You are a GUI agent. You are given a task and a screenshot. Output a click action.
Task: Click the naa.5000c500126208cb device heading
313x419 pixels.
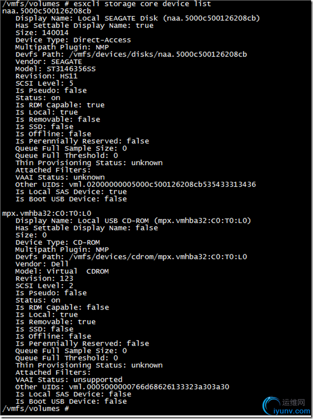point(47,11)
